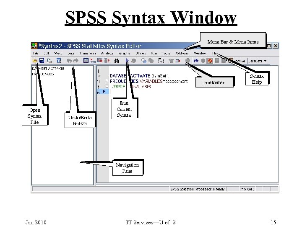Image resolution: width=302 pixels, height=226 pixels.
Task: Redo the last undone edit
Action: click(x=76, y=61)
